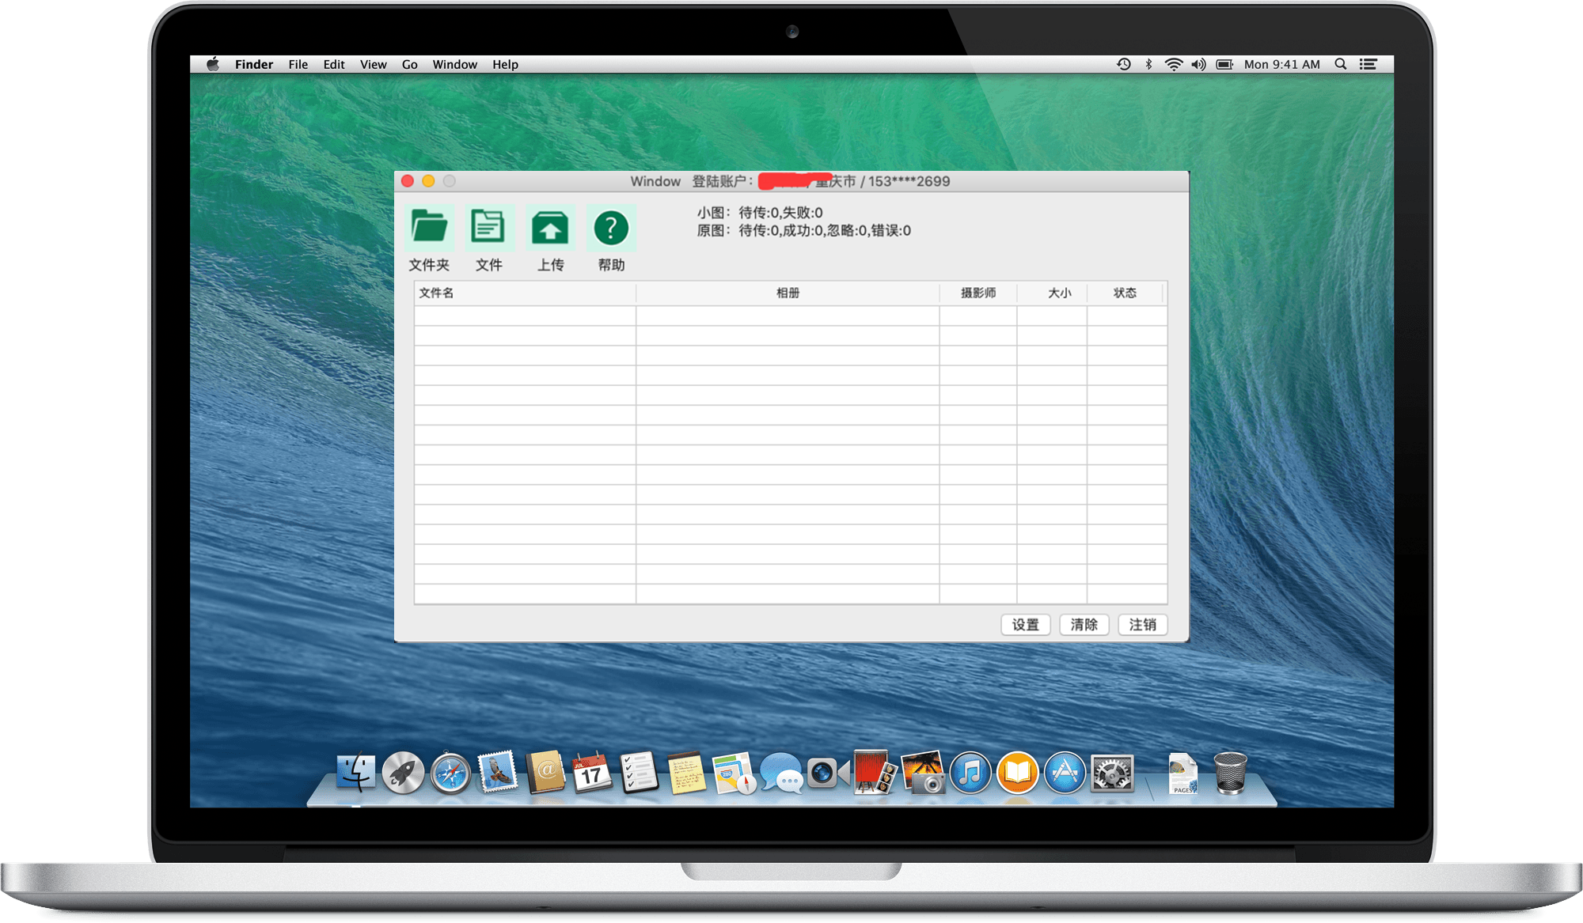Open the View menu
1583x923 pixels.
click(x=373, y=64)
